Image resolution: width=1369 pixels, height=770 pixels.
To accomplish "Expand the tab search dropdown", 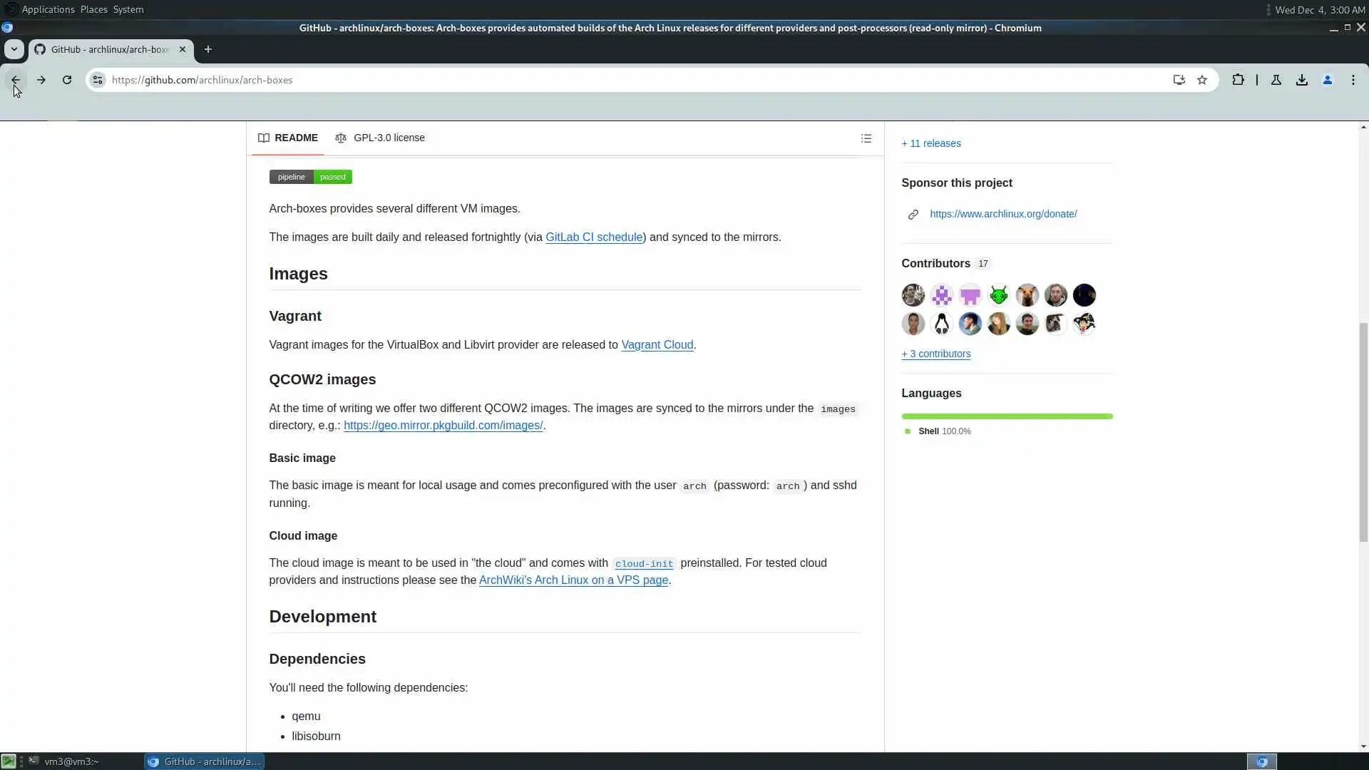I will click(x=14, y=49).
